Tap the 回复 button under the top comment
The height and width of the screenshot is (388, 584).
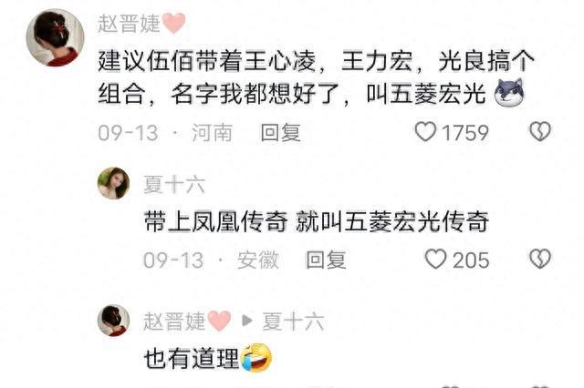point(280,133)
